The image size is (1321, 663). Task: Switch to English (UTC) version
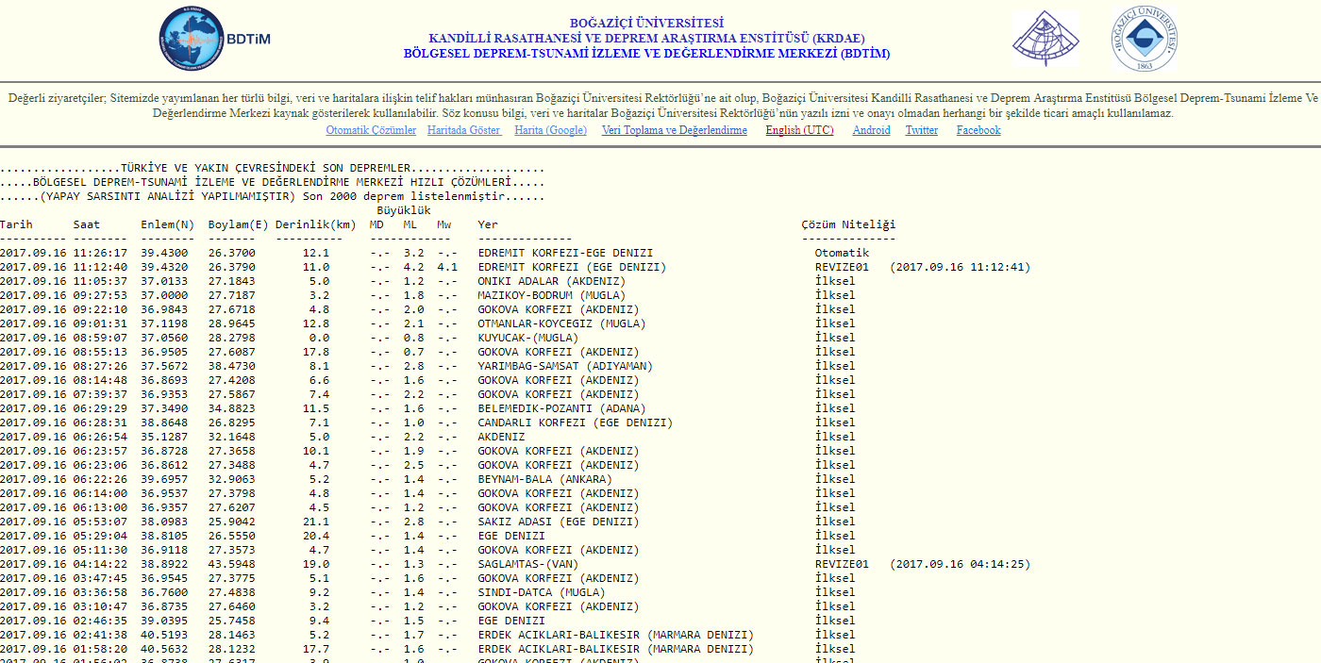(800, 130)
